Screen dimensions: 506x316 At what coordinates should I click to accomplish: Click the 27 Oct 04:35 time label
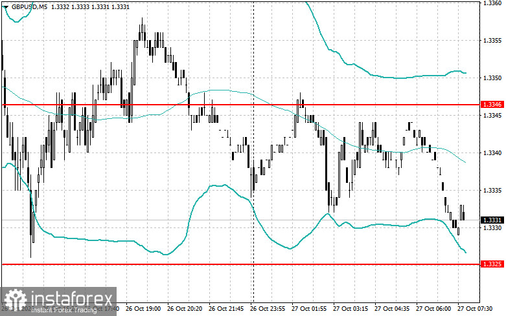click(x=392, y=309)
